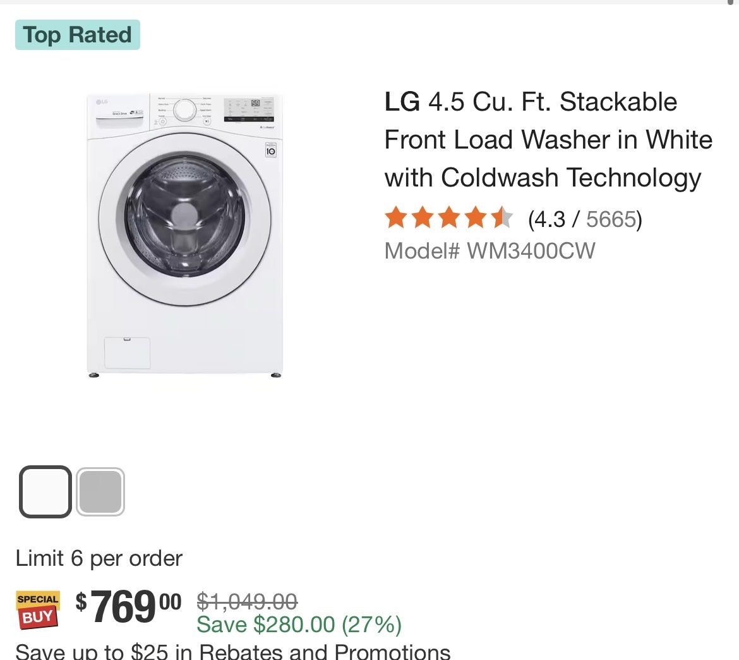Viewport: 739px width, 660px height.
Task: Click the fourth orange rating star
Action: pyautogui.click(x=476, y=218)
